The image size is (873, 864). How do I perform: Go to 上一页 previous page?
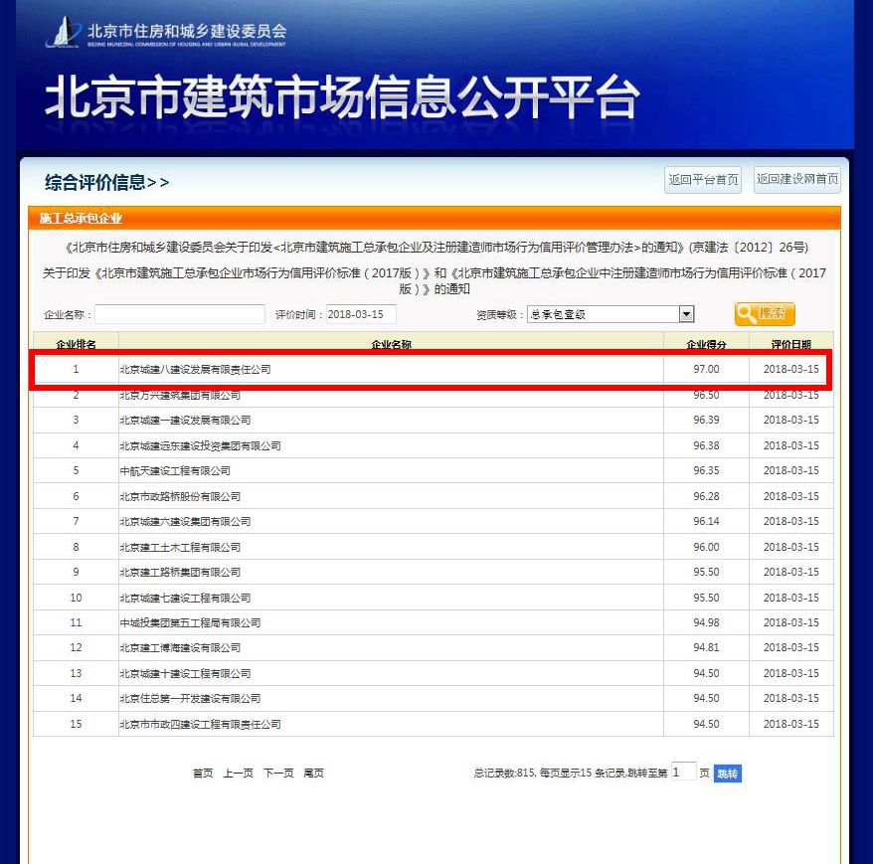coord(238,773)
